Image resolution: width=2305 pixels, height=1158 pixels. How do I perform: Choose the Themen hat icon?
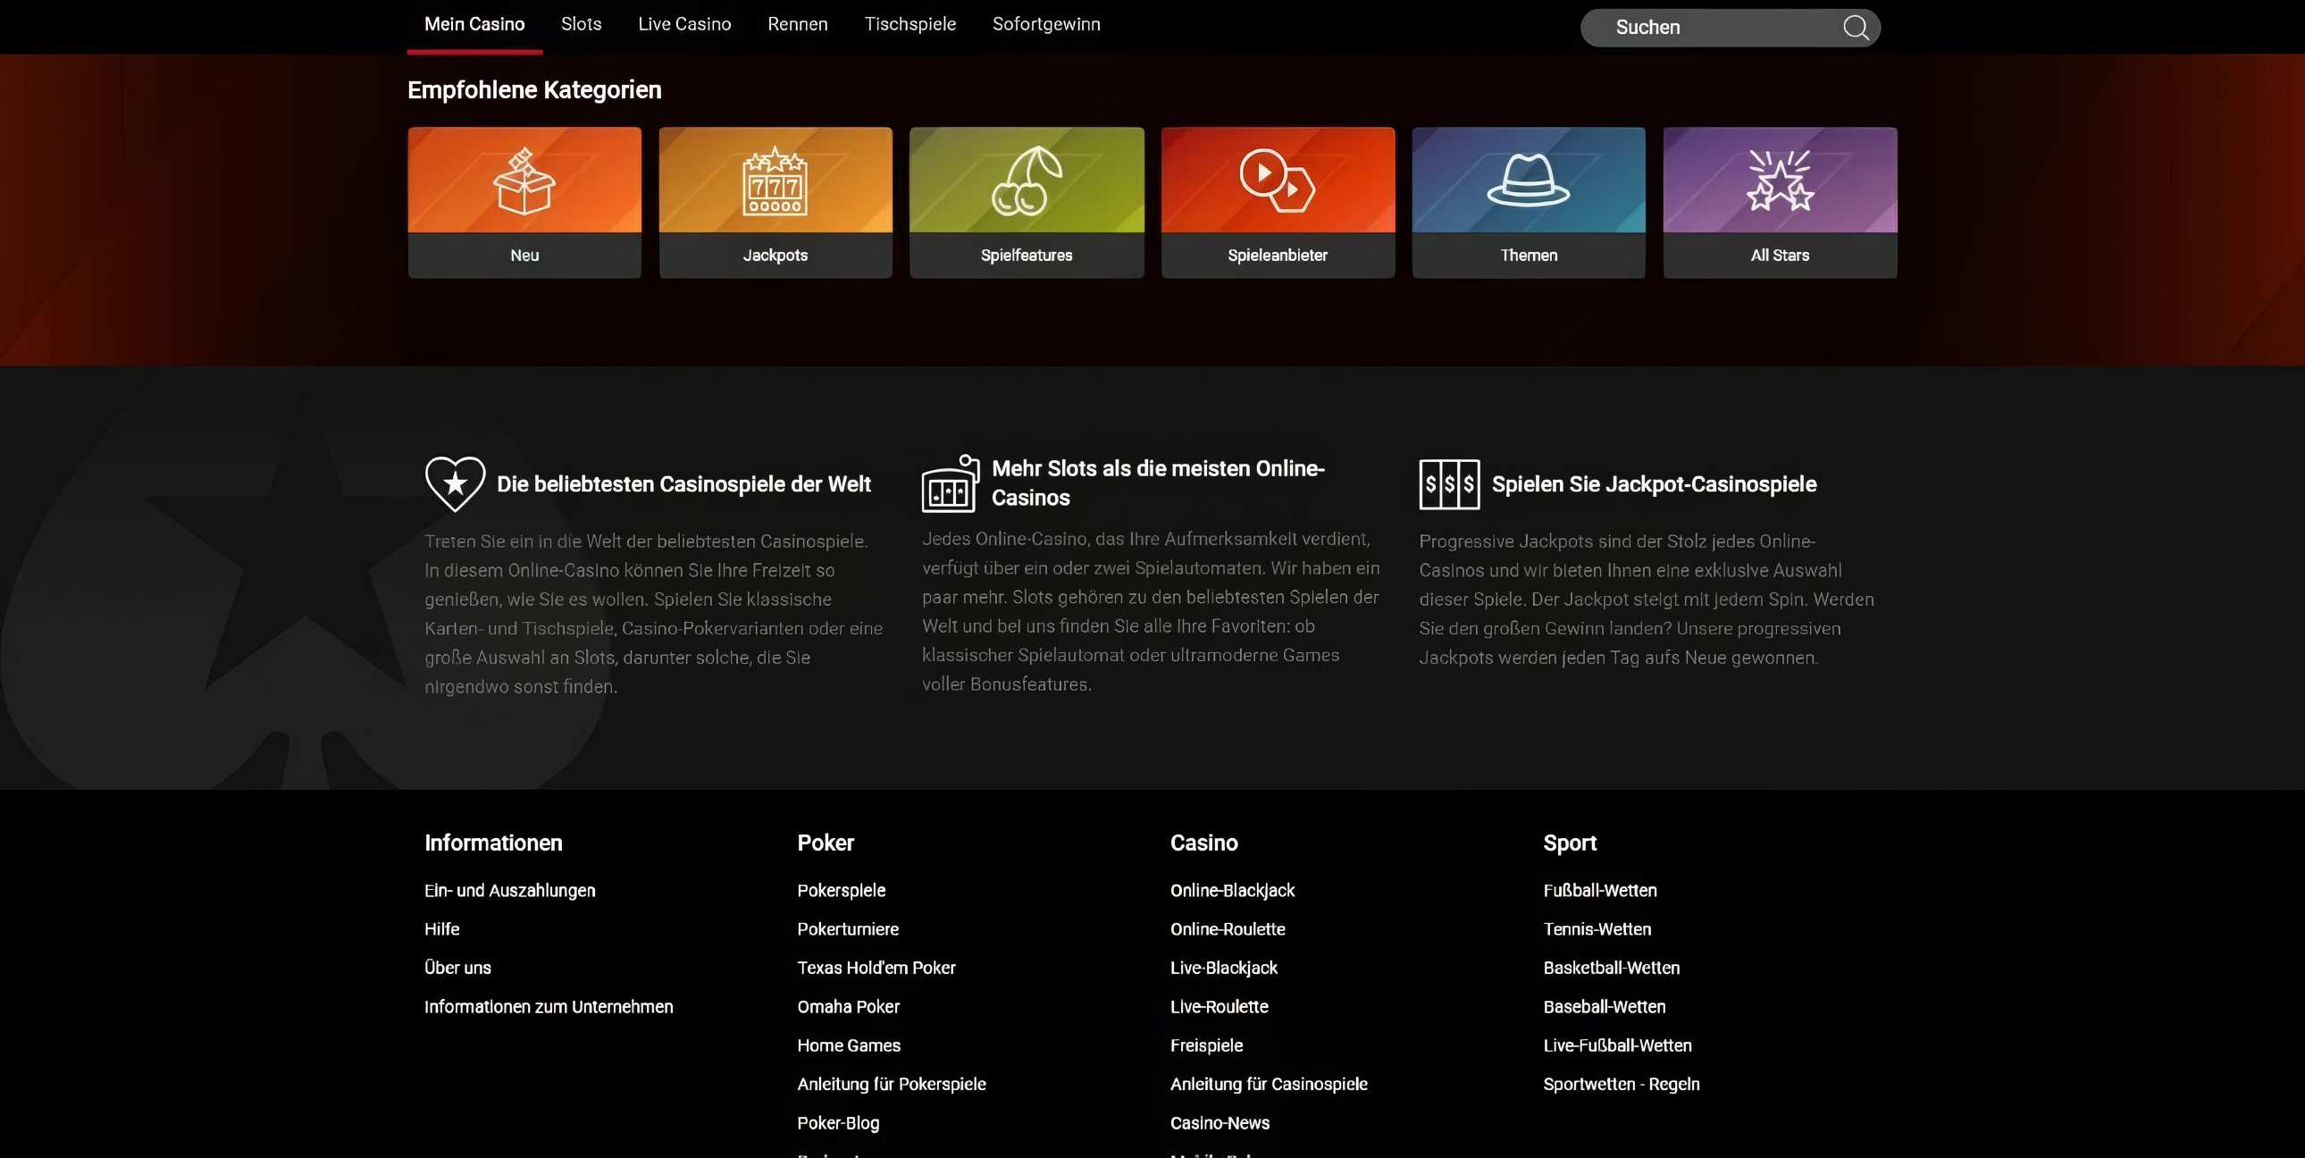pos(1529,181)
